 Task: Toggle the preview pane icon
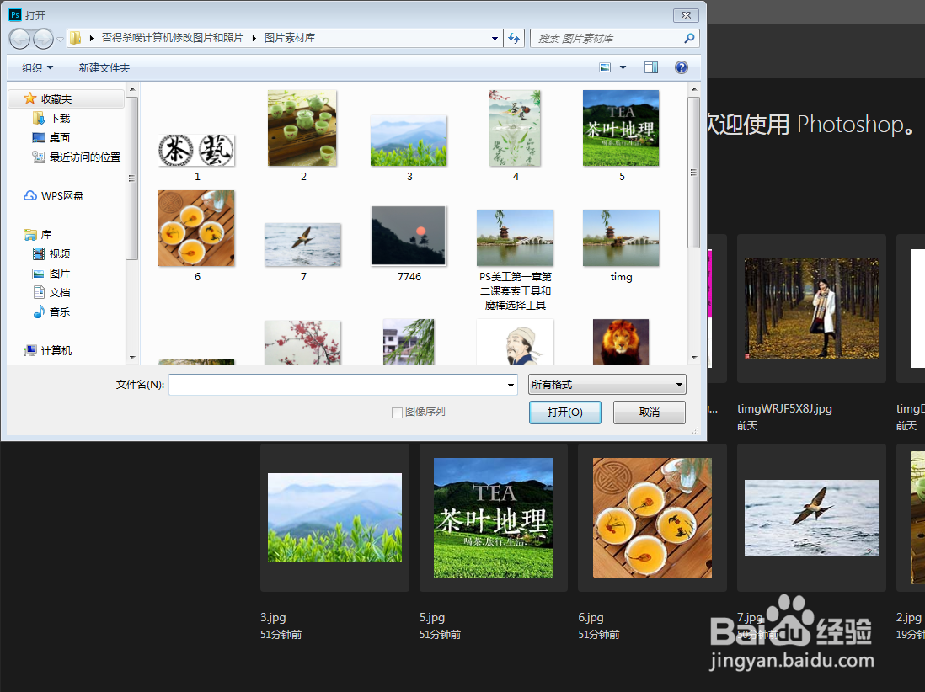click(x=651, y=68)
